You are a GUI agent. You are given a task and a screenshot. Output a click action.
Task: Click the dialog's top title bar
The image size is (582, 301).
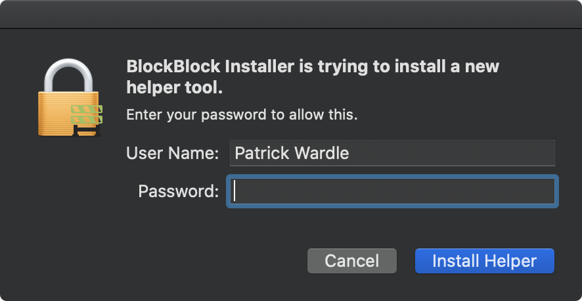(291, 14)
